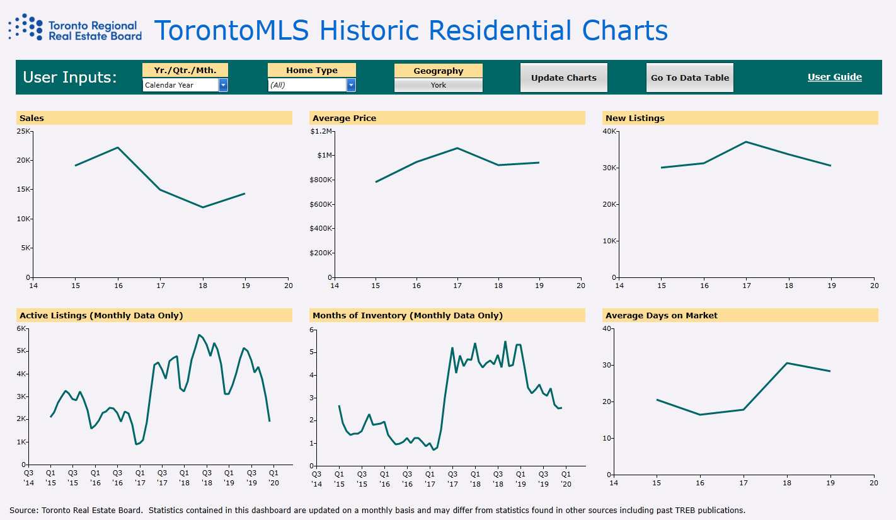The width and height of the screenshot is (896, 520).
Task: Open the Home Type dropdown arrow
Action: 351,85
